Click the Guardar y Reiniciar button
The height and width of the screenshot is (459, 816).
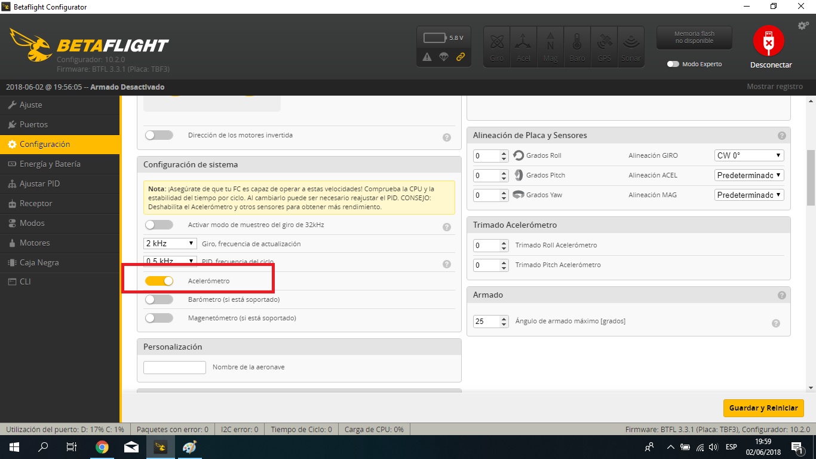click(763, 408)
